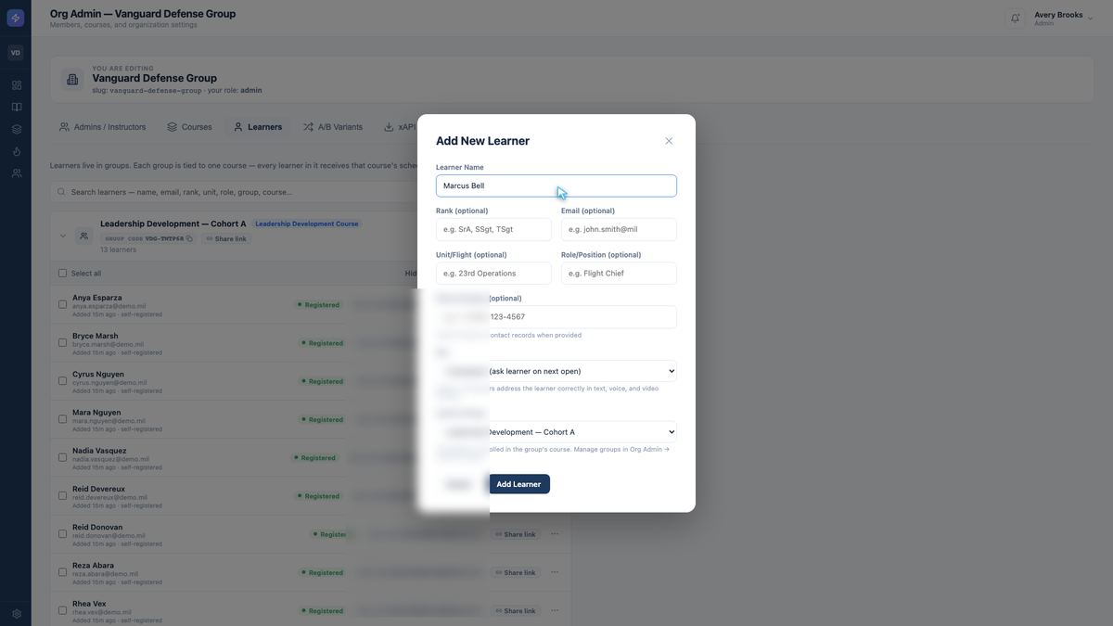This screenshot has height=626, width=1113.
Task: Open the users icon in sidebar
Action: click(x=16, y=173)
